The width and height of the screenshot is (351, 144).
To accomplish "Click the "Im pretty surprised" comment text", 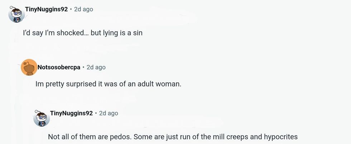I will 109,84.
